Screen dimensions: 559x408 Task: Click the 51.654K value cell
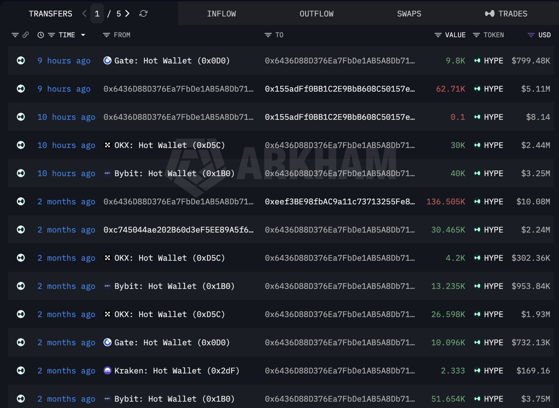coord(448,399)
